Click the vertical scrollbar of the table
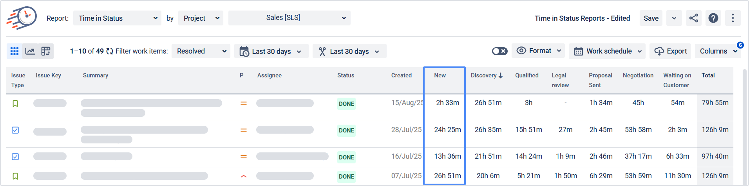The height and width of the screenshot is (186, 749). (745, 127)
